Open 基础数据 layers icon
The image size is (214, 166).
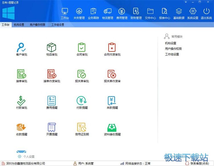pos(179,11)
